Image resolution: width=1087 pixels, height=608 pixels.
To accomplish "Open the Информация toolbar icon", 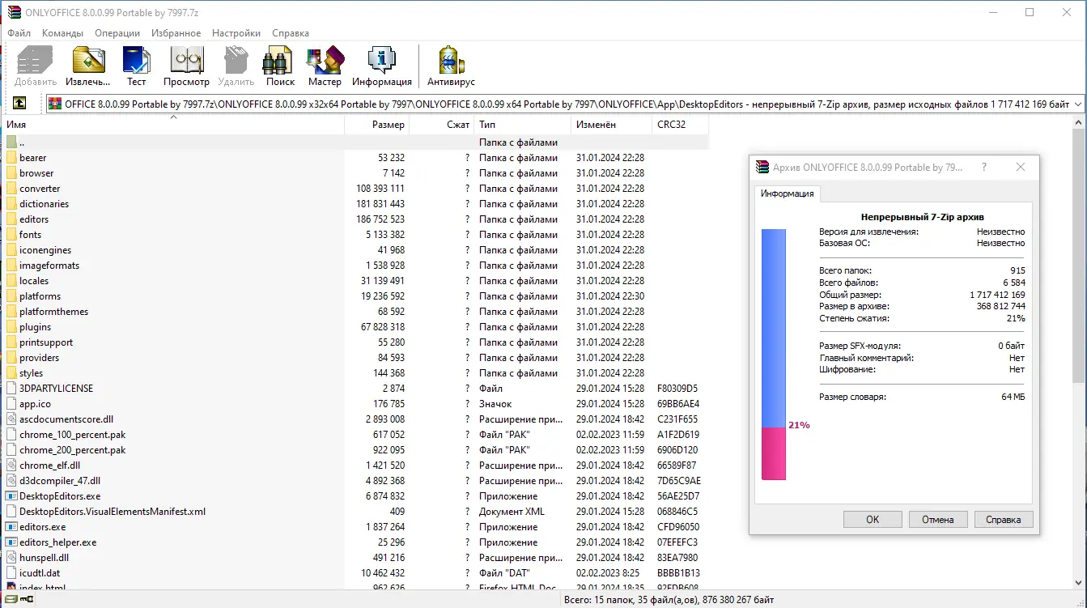I will coord(381,61).
